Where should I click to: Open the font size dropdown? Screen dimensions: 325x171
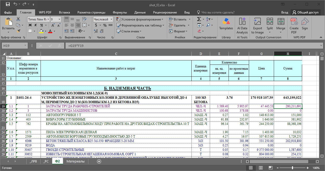60,19
